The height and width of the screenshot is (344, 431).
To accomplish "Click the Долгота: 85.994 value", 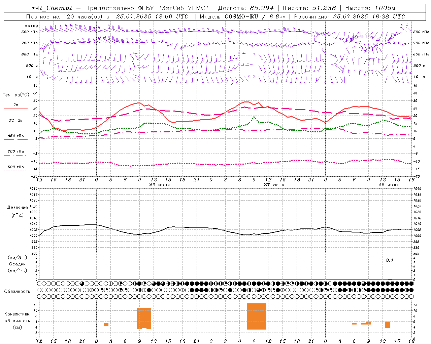I will tap(246, 8).
